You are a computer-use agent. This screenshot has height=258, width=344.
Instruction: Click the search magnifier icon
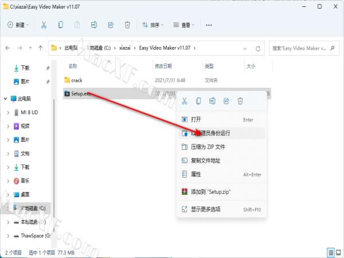(333, 48)
